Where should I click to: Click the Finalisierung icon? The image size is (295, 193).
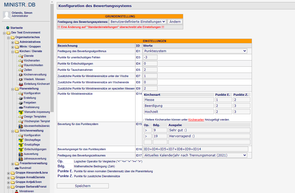[21, 107]
